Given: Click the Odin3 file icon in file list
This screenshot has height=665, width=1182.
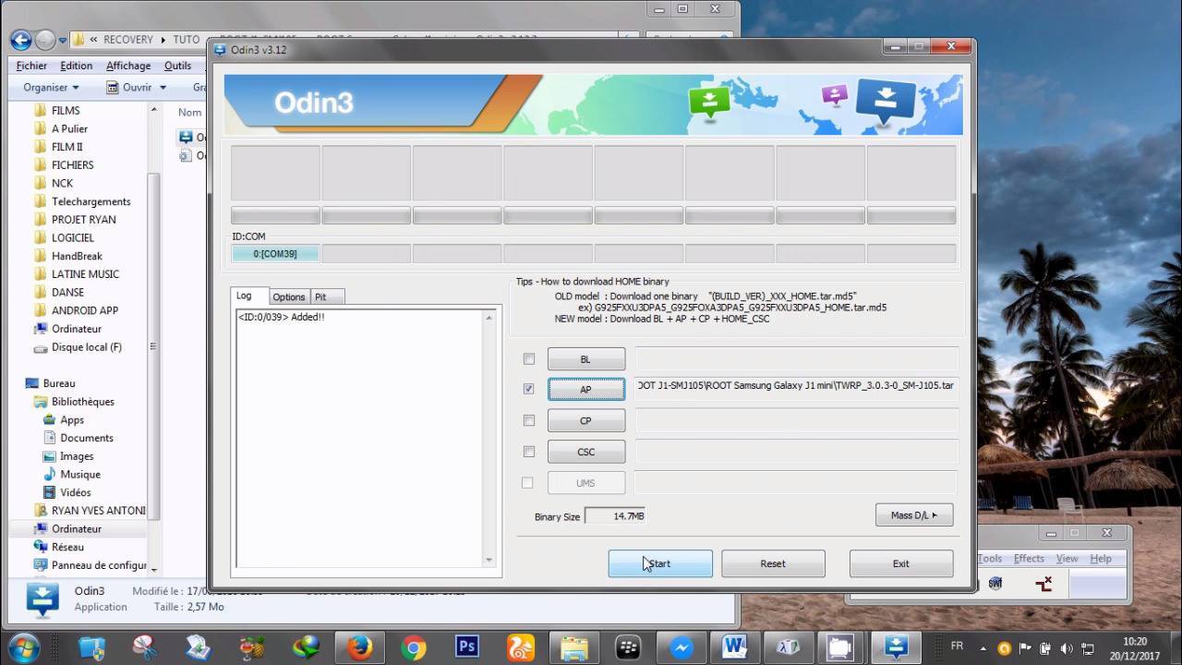Looking at the screenshot, I should [186, 138].
